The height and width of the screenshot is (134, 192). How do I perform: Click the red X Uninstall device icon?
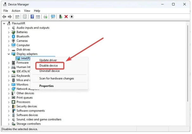(66, 17)
